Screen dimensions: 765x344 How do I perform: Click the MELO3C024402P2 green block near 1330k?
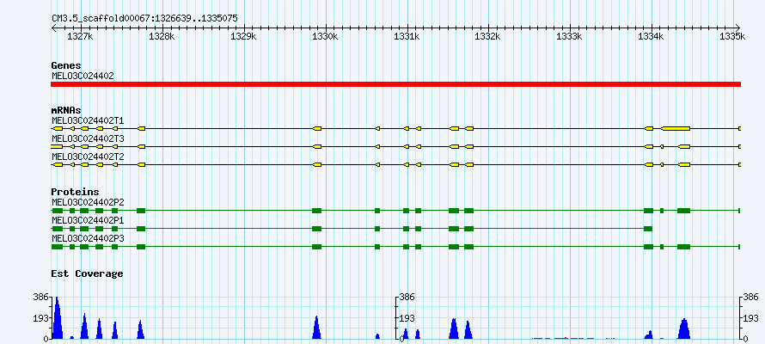[x=317, y=211]
